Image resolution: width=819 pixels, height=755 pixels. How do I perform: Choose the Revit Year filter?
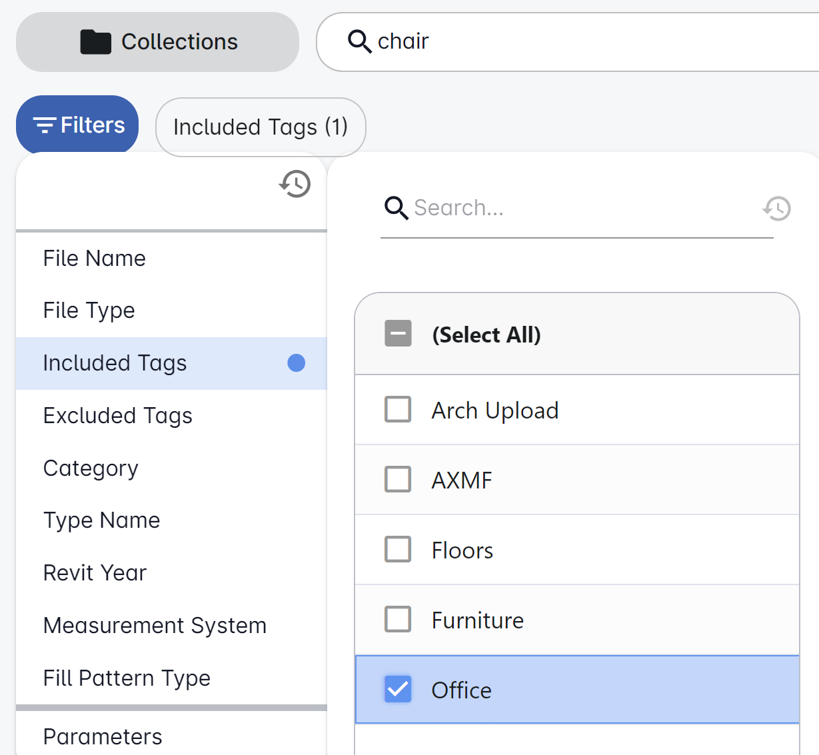[x=95, y=573]
